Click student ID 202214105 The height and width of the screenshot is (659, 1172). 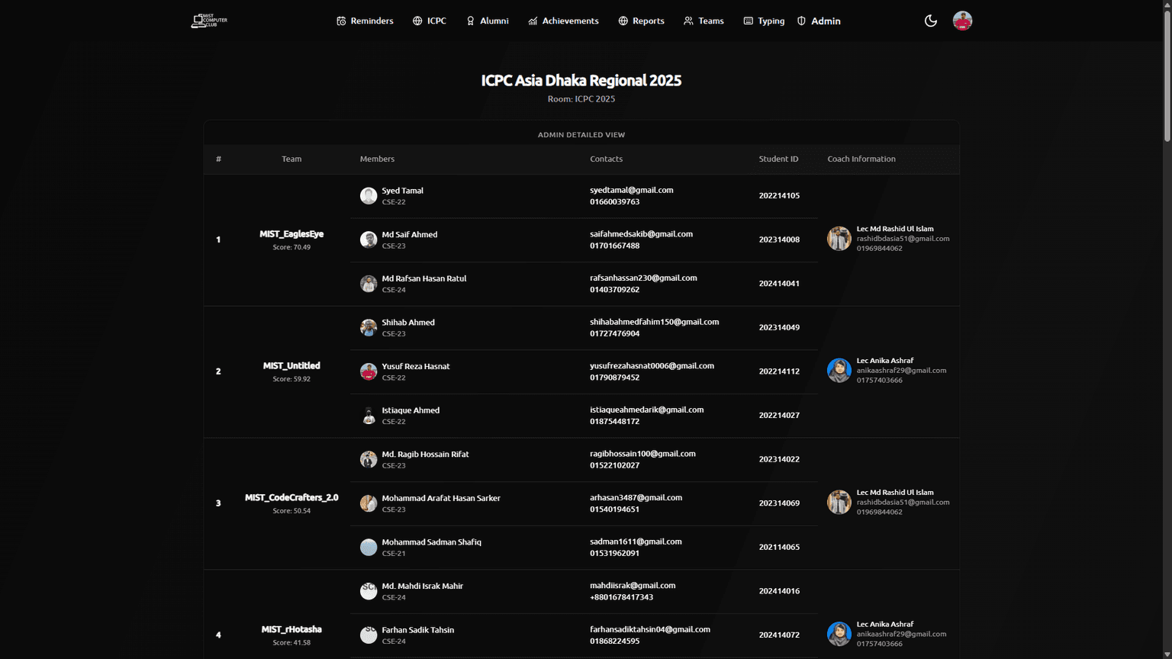779,196
